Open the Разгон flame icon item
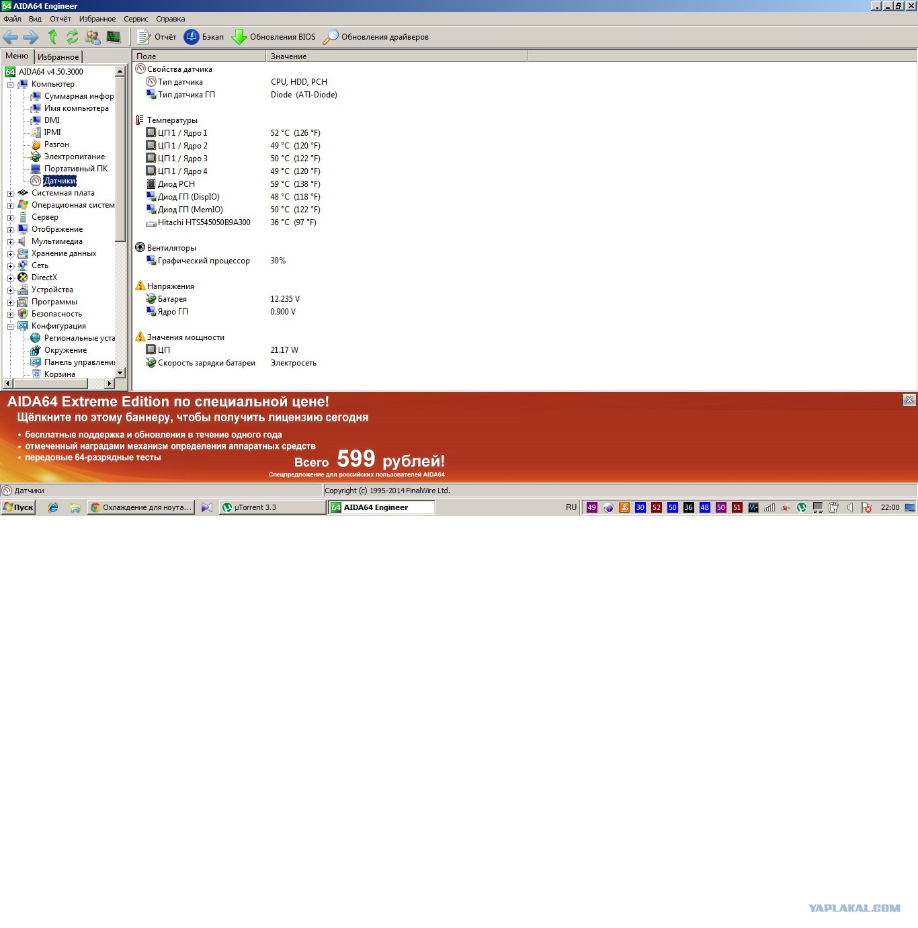This screenshot has height=928, width=918. coord(36,144)
